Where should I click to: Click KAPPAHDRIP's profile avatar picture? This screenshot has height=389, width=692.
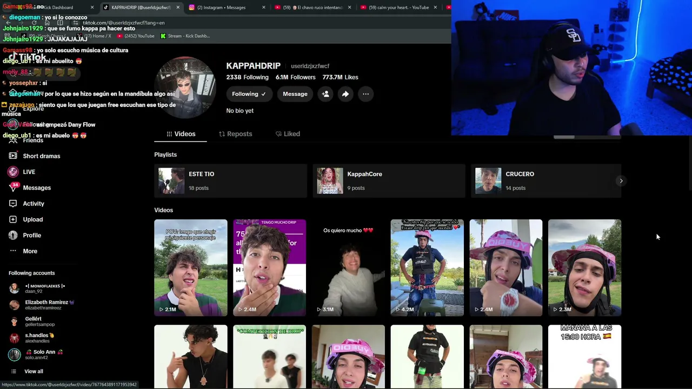pyautogui.click(x=185, y=87)
